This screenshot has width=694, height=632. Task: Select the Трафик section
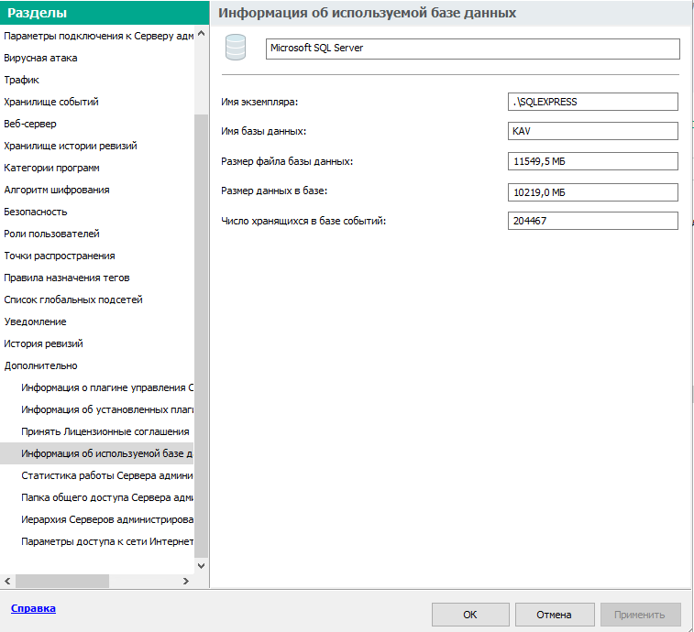click(21, 80)
